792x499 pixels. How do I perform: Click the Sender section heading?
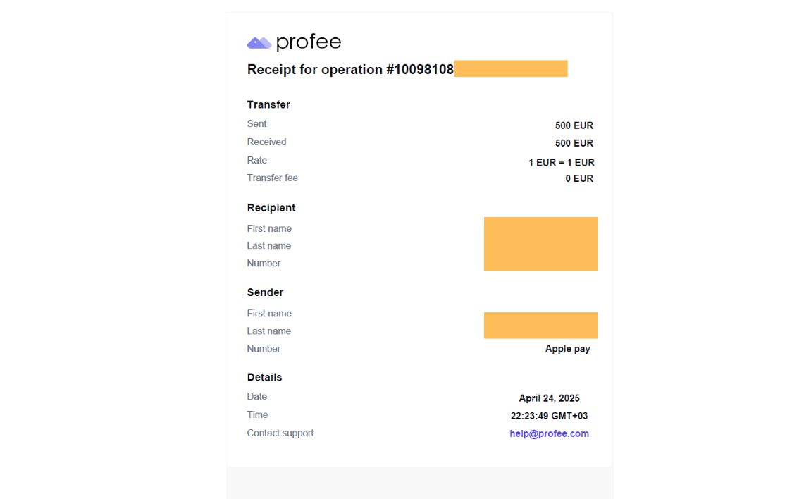pyautogui.click(x=265, y=292)
